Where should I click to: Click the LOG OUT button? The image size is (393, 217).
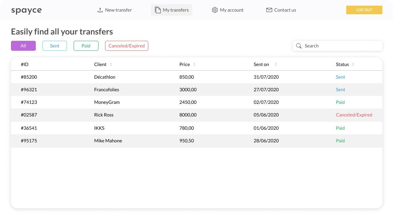tap(364, 10)
